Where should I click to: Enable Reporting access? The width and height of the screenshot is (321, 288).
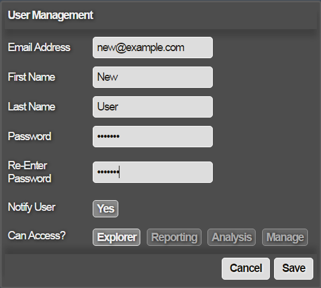pyautogui.click(x=174, y=238)
